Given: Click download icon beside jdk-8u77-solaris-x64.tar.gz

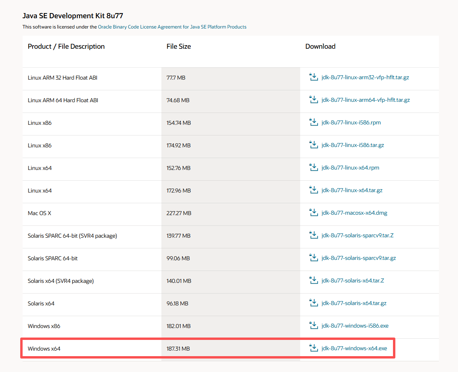Looking at the screenshot, I should (314, 303).
